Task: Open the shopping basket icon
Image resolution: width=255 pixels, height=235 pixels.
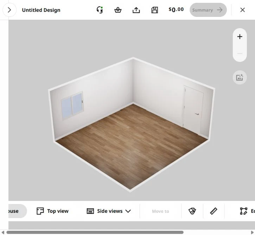Action: (x=118, y=10)
